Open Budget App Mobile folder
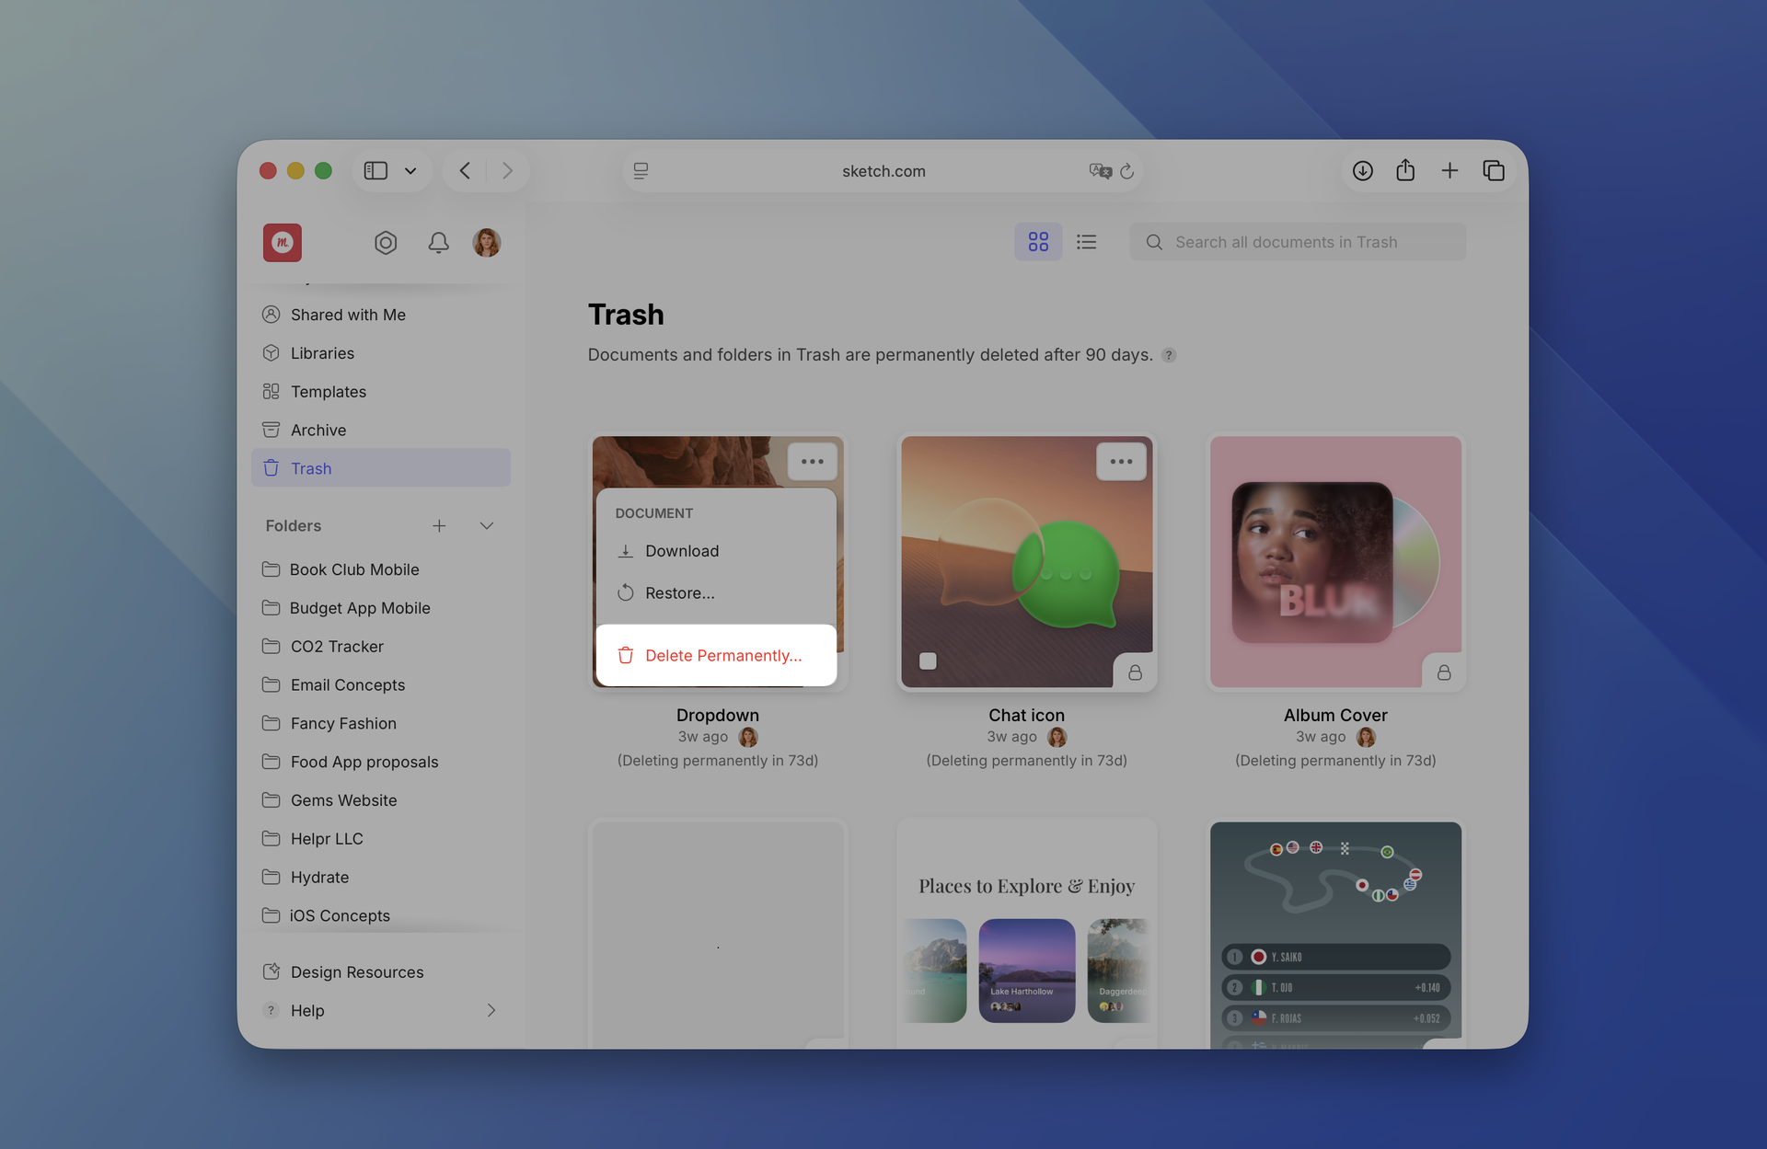 pos(381,608)
